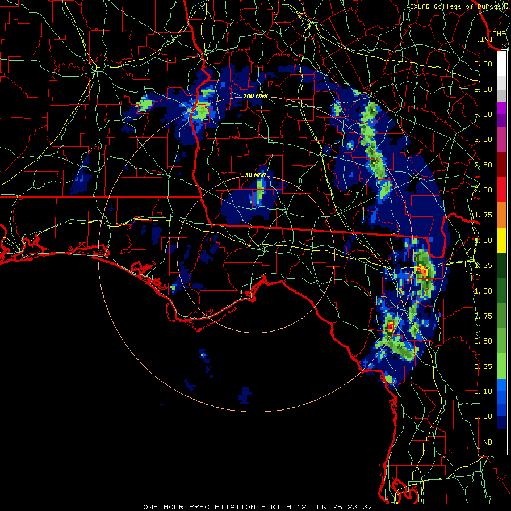511x511 pixels.
Task: Click the 2.00 legend value
Action: (483, 190)
